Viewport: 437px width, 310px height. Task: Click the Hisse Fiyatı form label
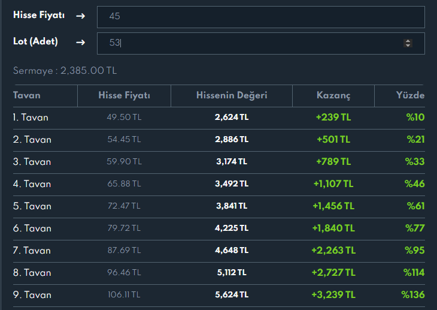click(x=39, y=15)
